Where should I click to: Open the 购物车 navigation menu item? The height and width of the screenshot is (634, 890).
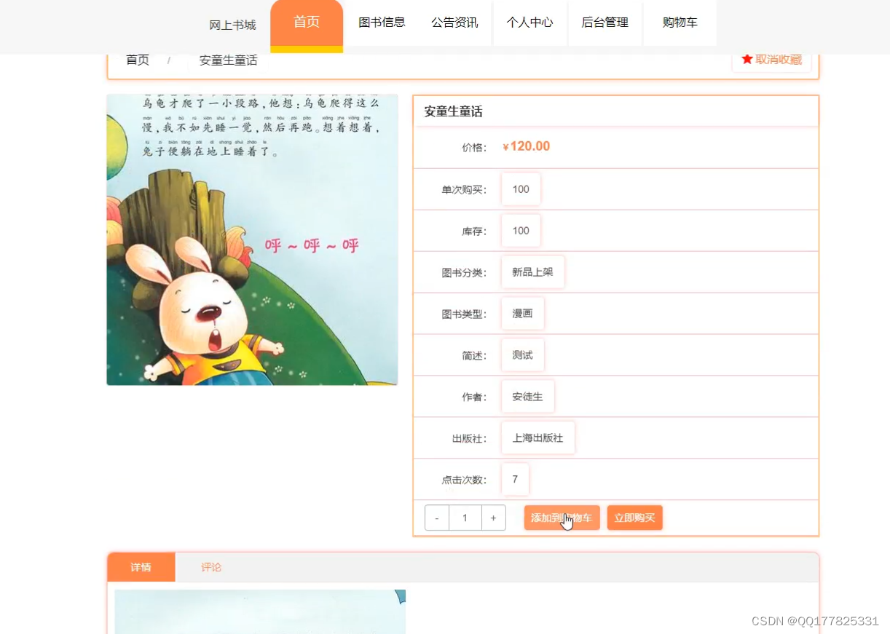click(679, 23)
